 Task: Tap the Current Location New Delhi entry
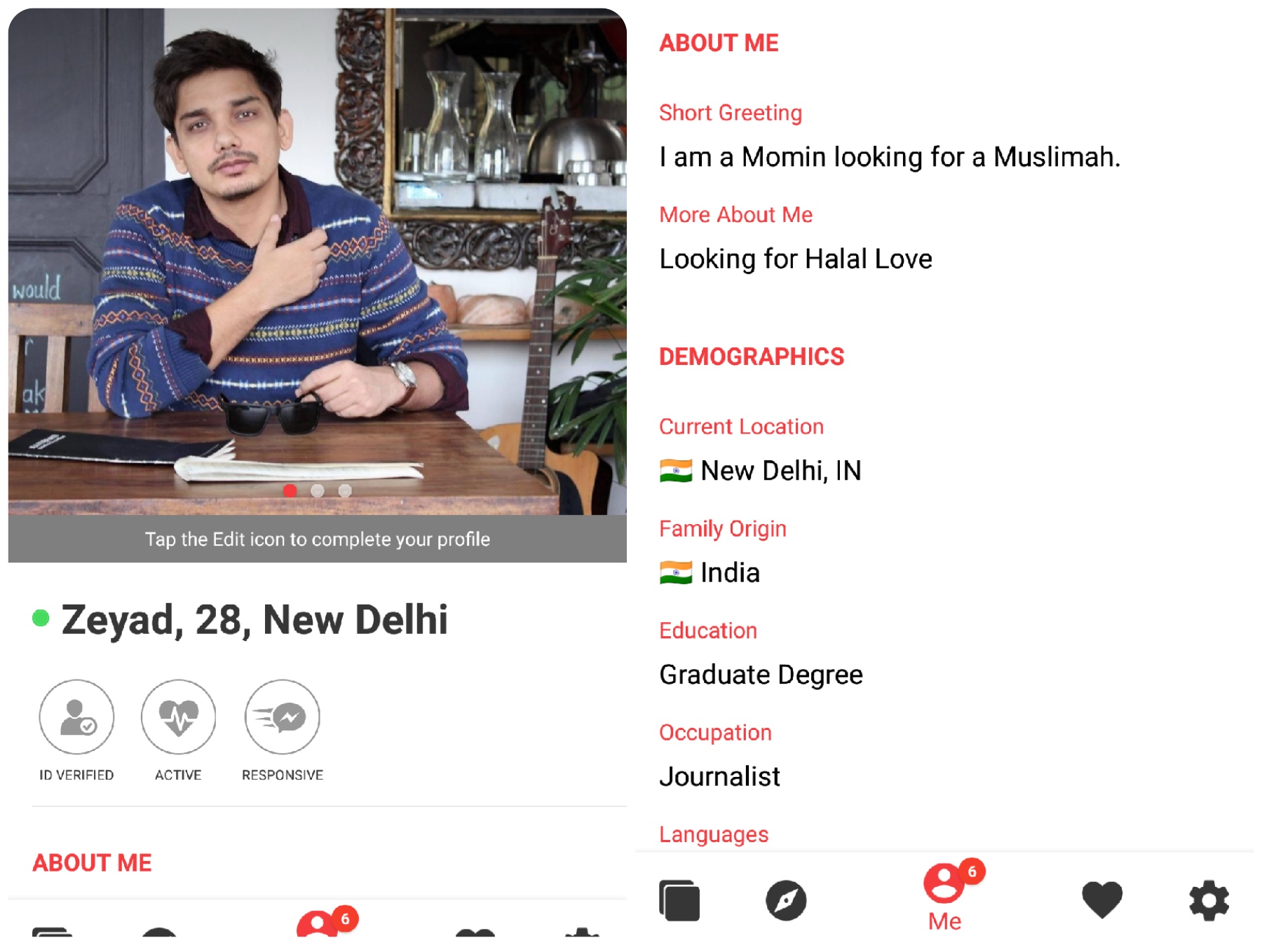click(761, 471)
